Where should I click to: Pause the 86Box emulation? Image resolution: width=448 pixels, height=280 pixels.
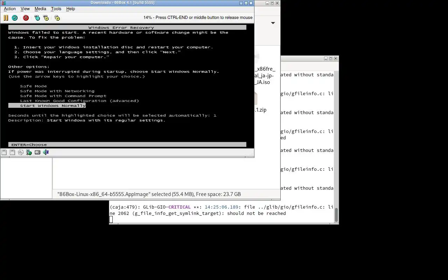6,18
